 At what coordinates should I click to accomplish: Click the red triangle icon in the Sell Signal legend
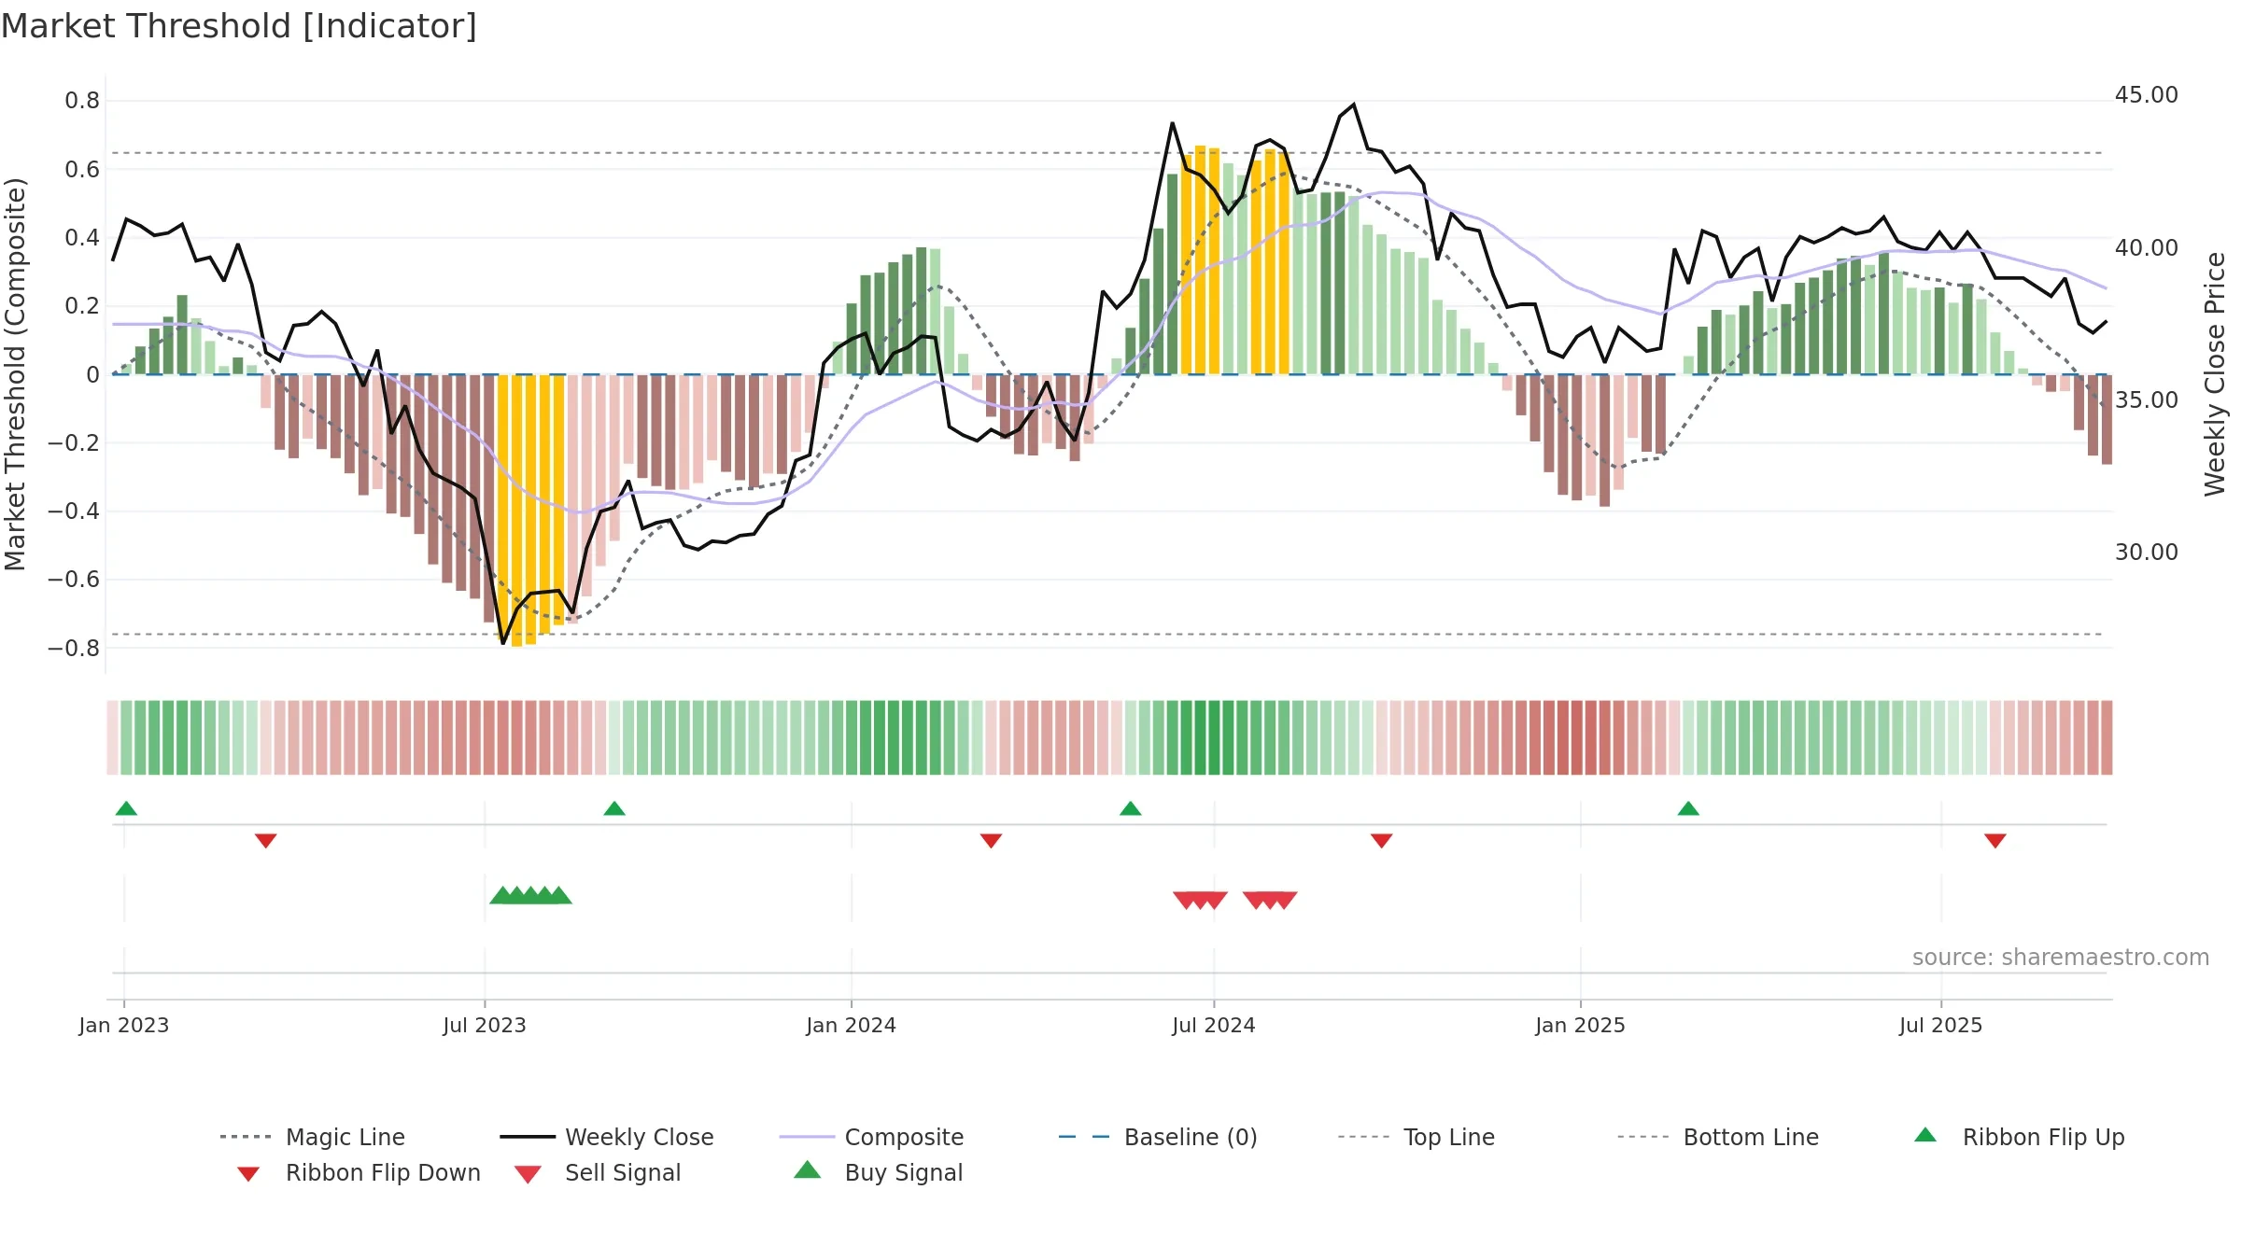pos(529,1174)
